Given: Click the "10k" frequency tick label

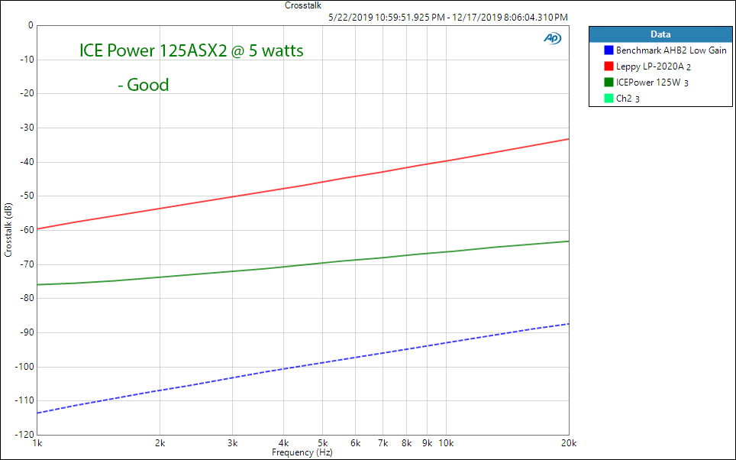Looking at the screenshot, I should tap(446, 443).
